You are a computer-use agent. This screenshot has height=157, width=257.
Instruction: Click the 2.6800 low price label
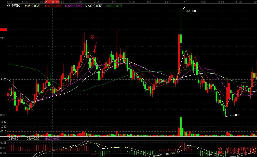pos(235,115)
